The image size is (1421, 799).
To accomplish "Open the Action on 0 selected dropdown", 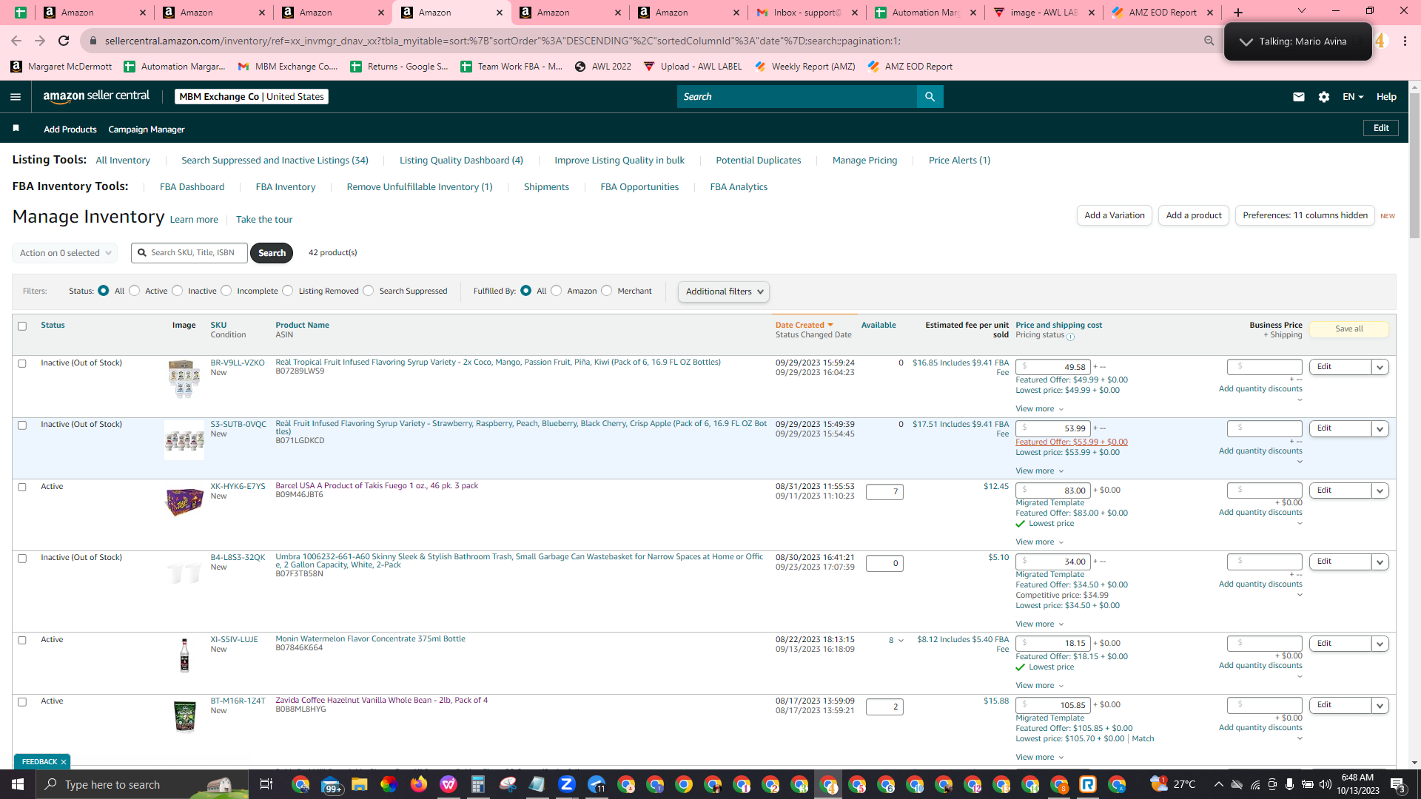I will coord(65,253).
